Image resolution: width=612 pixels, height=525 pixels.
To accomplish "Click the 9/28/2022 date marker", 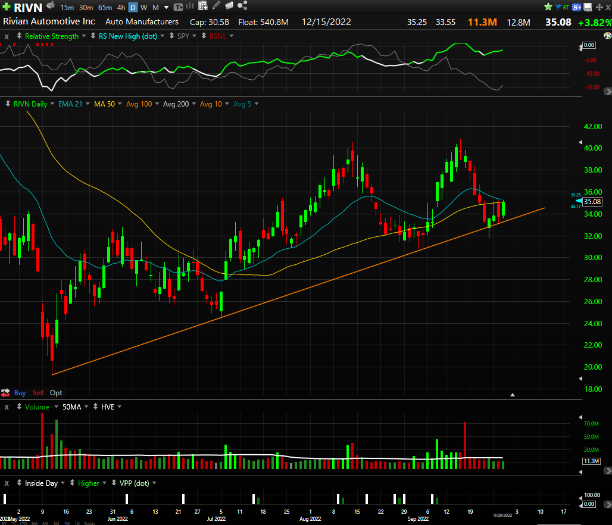I will click(x=502, y=515).
